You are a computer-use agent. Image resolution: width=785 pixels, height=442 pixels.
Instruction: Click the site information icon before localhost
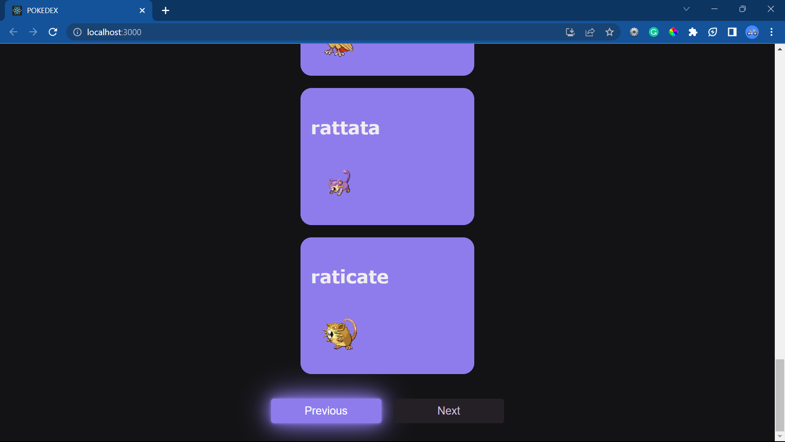(x=77, y=32)
